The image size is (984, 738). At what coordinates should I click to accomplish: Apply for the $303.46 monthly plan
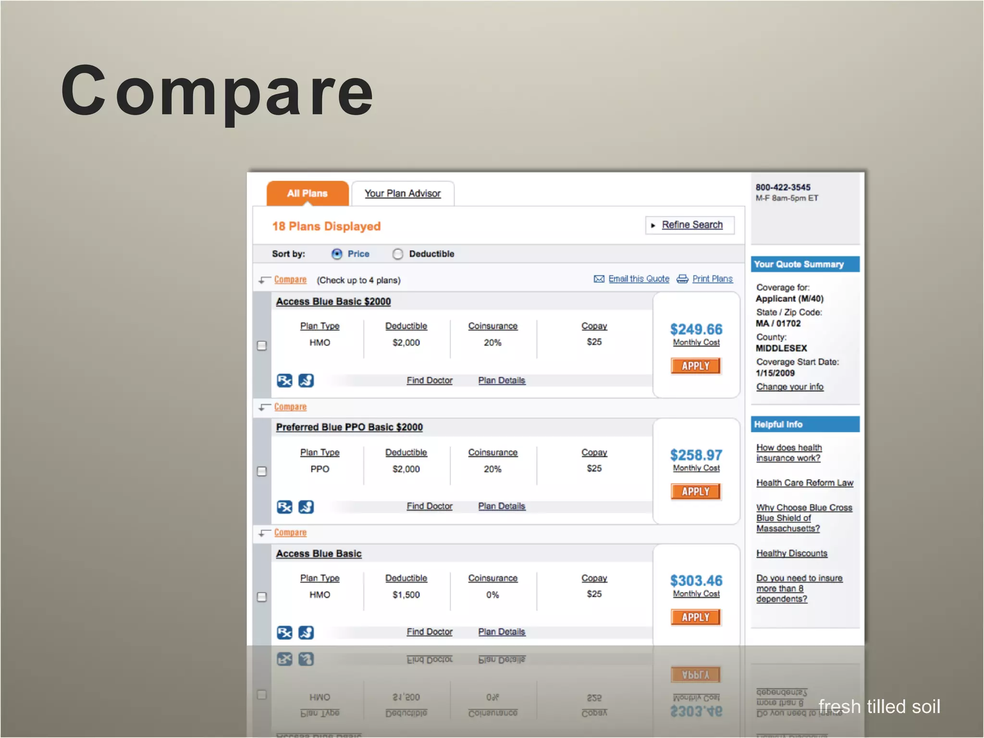tap(696, 617)
